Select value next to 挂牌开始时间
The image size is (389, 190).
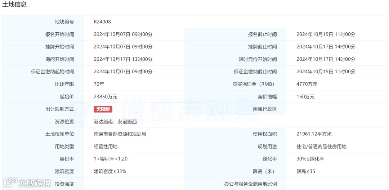click(123, 47)
